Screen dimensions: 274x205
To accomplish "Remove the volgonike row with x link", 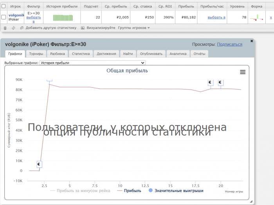I will (x=271, y=18).
